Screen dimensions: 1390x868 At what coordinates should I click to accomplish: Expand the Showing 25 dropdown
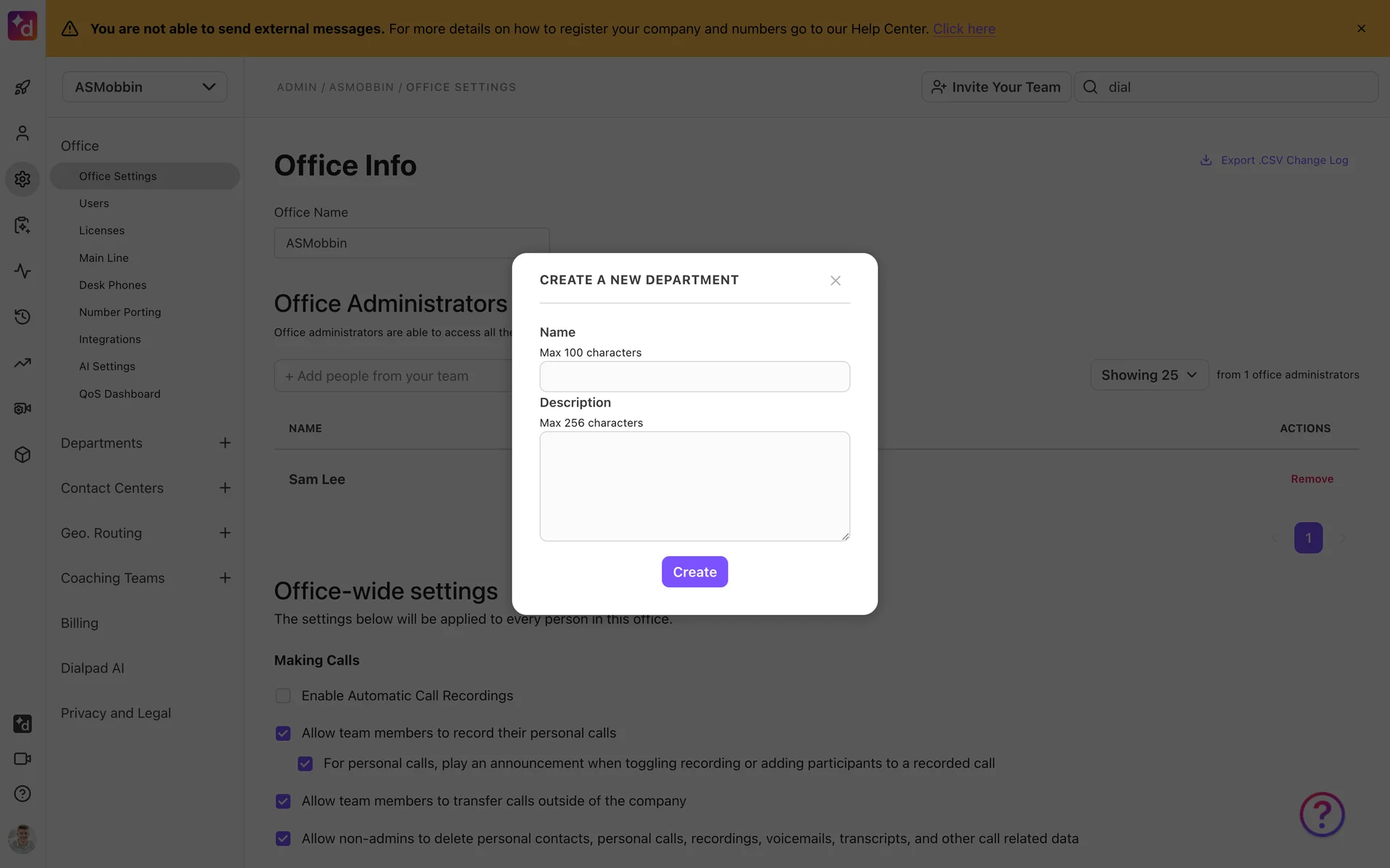click(1149, 375)
